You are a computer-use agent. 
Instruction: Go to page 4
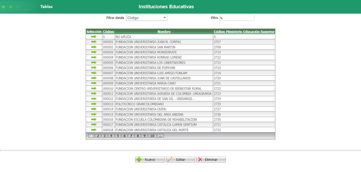[111, 136]
